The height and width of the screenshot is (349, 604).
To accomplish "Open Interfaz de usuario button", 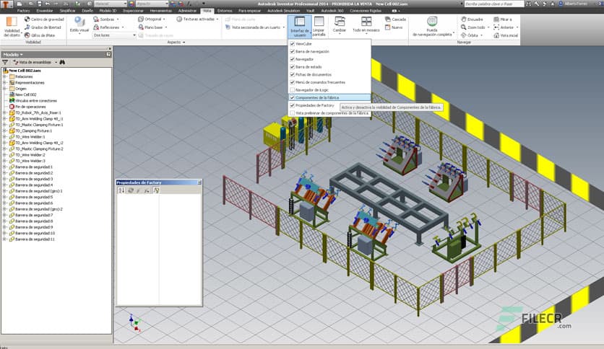I will (x=300, y=27).
